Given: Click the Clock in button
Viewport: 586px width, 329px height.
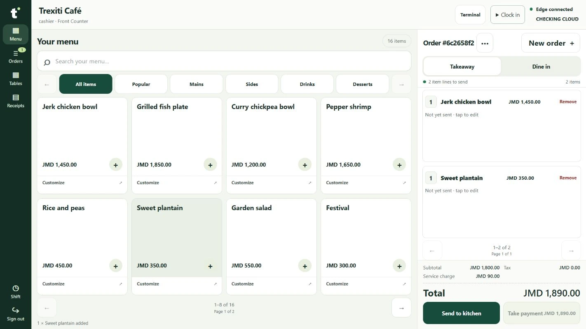Looking at the screenshot, I should [x=508, y=15].
